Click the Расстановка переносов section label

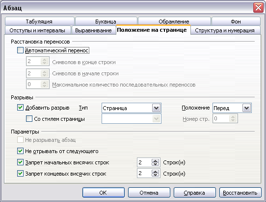pyautogui.click(x=40, y=42)
